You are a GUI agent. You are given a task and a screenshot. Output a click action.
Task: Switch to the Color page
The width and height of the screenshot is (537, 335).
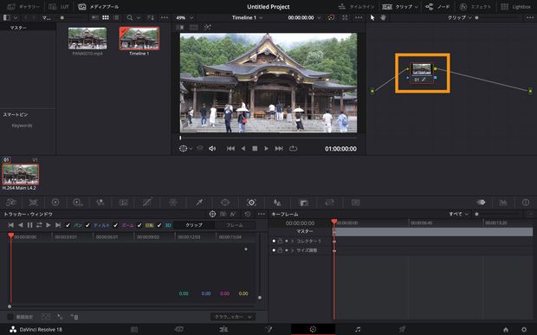(x=313, y=329)
